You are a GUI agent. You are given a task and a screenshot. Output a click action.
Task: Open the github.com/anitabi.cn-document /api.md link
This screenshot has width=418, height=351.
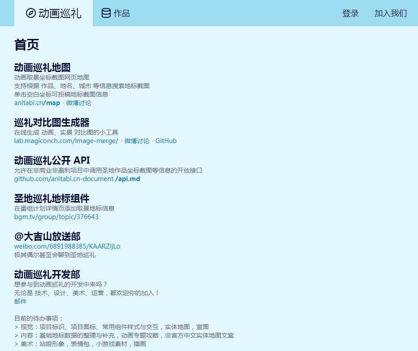point(77,179)
